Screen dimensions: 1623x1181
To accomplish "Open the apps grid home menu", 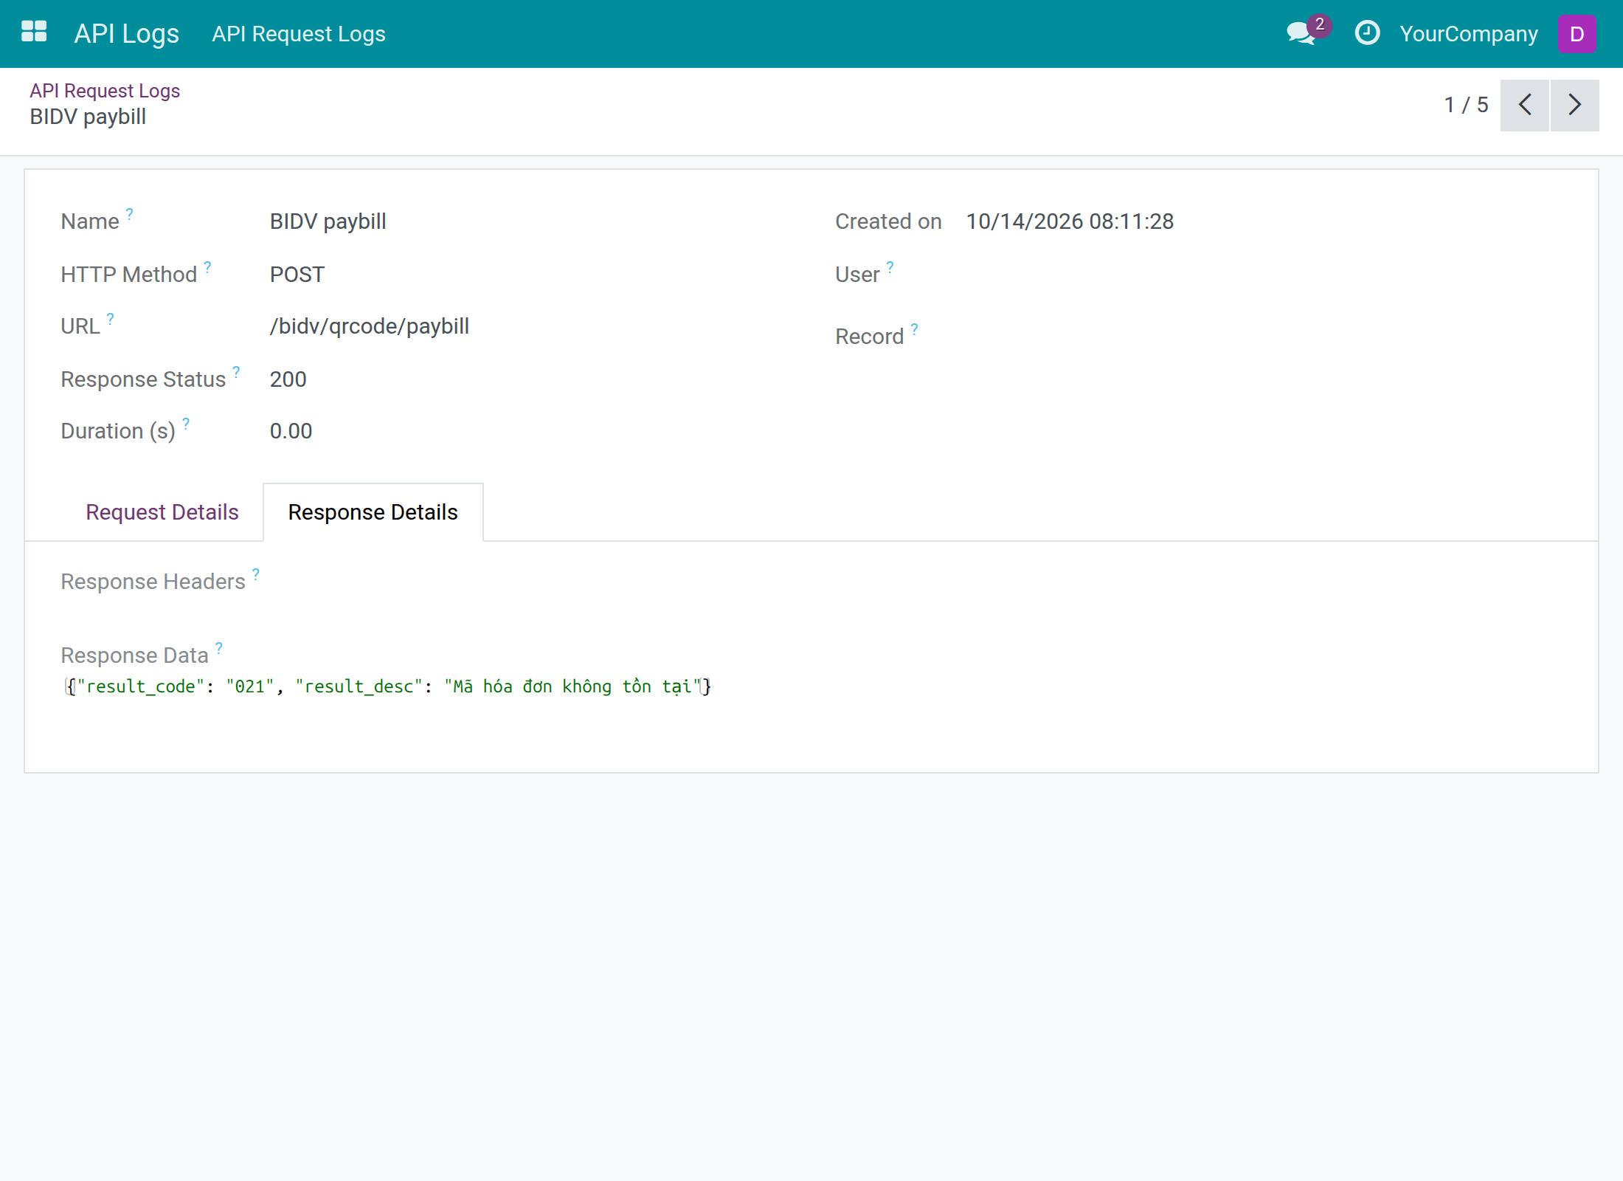I will point(34,32).
